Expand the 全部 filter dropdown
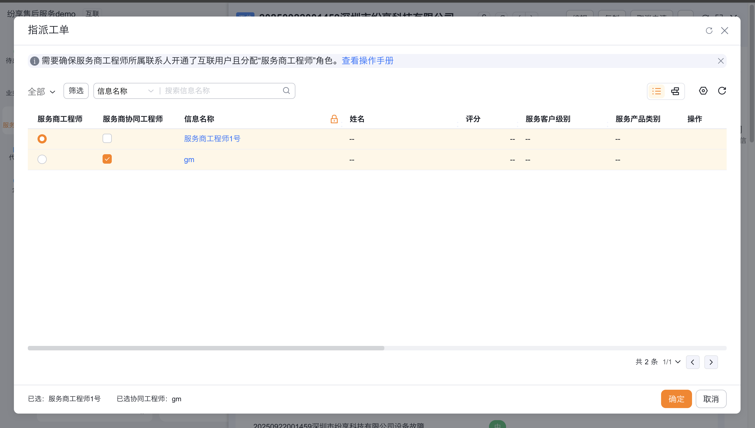This screenshot has height=428, width=755. (x=41, y=92)
